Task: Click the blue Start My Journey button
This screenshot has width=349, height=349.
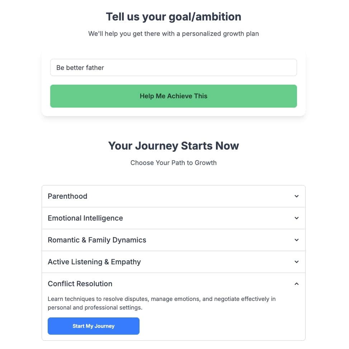Action: pos(94,326)
